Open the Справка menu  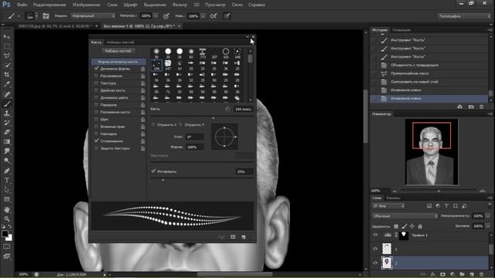pos(256,5)
